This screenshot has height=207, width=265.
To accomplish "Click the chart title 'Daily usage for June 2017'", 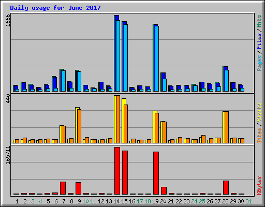I will click(x=55, y=8).
